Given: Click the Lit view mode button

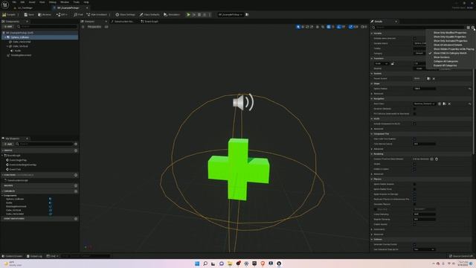Looking at the screenshot, I should point(106,27).
